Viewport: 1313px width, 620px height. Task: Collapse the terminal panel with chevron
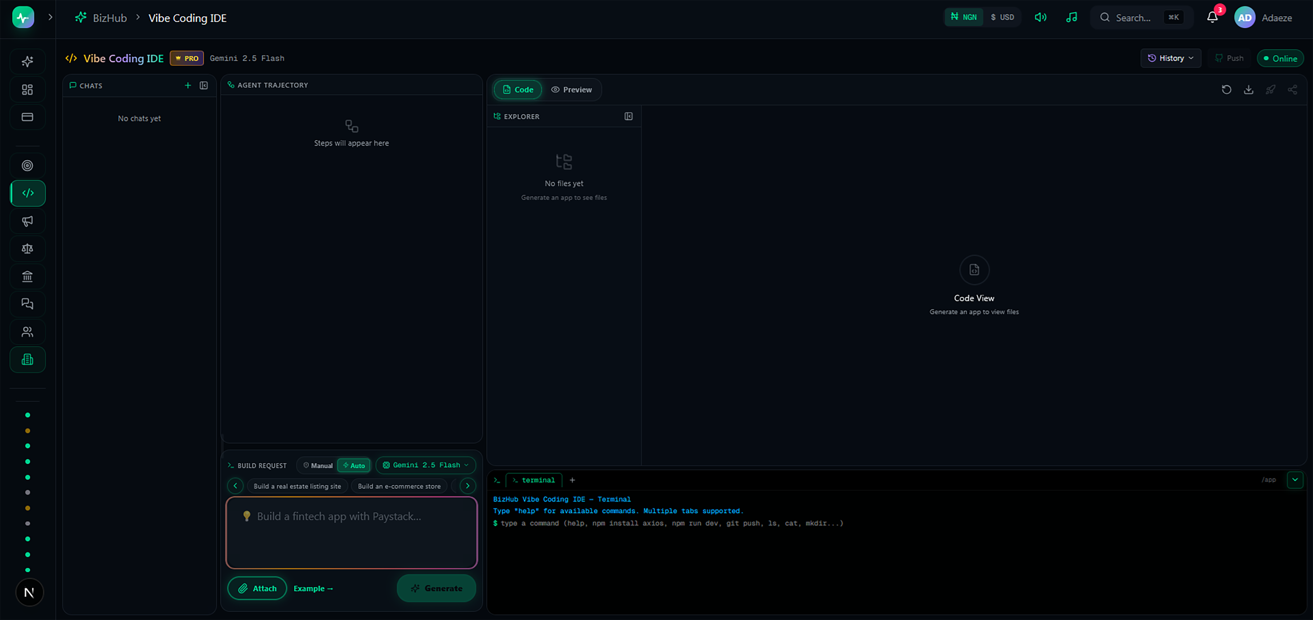(1295, 480)
